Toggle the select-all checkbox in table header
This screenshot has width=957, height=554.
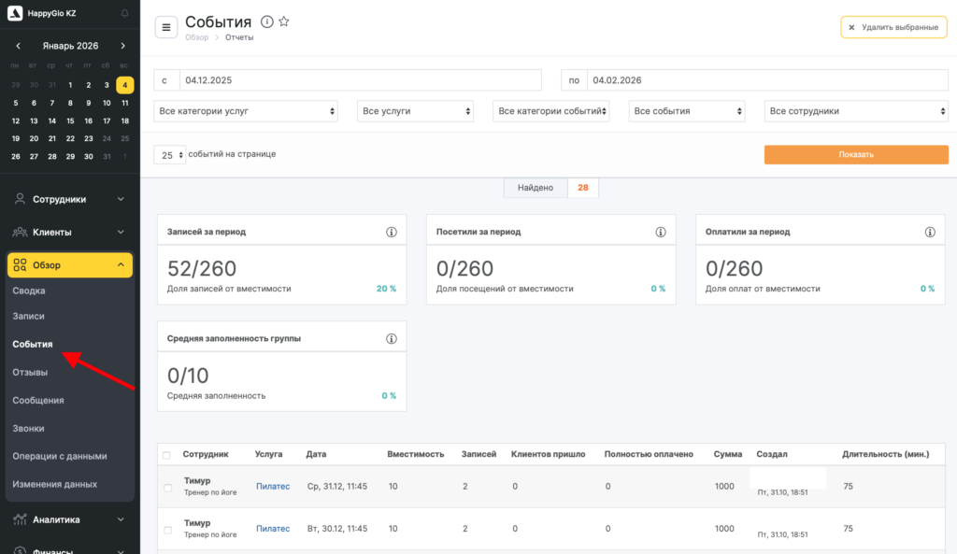[167, 455]
